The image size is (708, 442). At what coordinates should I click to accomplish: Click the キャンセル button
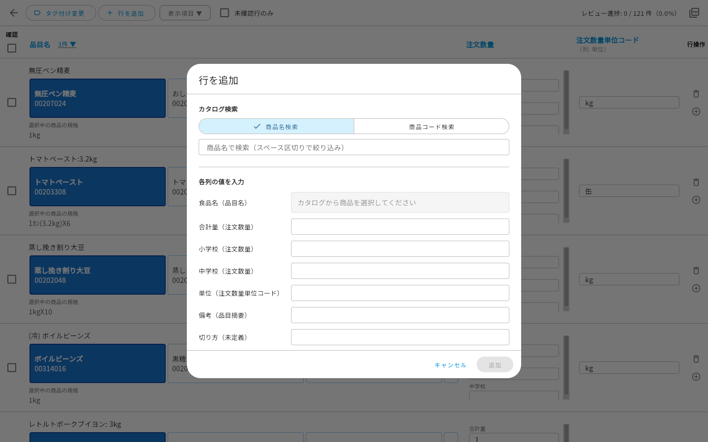point(450,365)
